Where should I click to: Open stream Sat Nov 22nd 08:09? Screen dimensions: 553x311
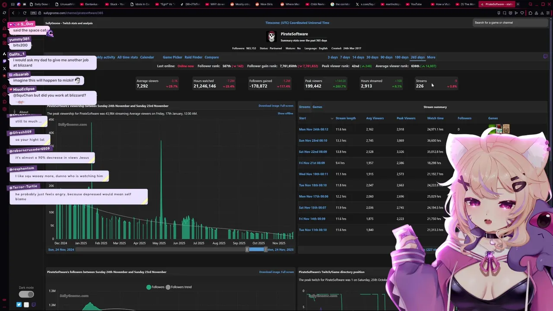click(x=313, y=152)
